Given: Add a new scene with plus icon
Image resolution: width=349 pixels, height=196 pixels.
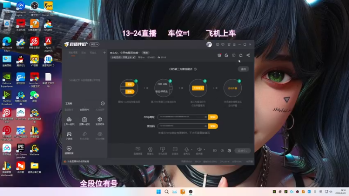Looking at the screenshot, I should 104,53.
